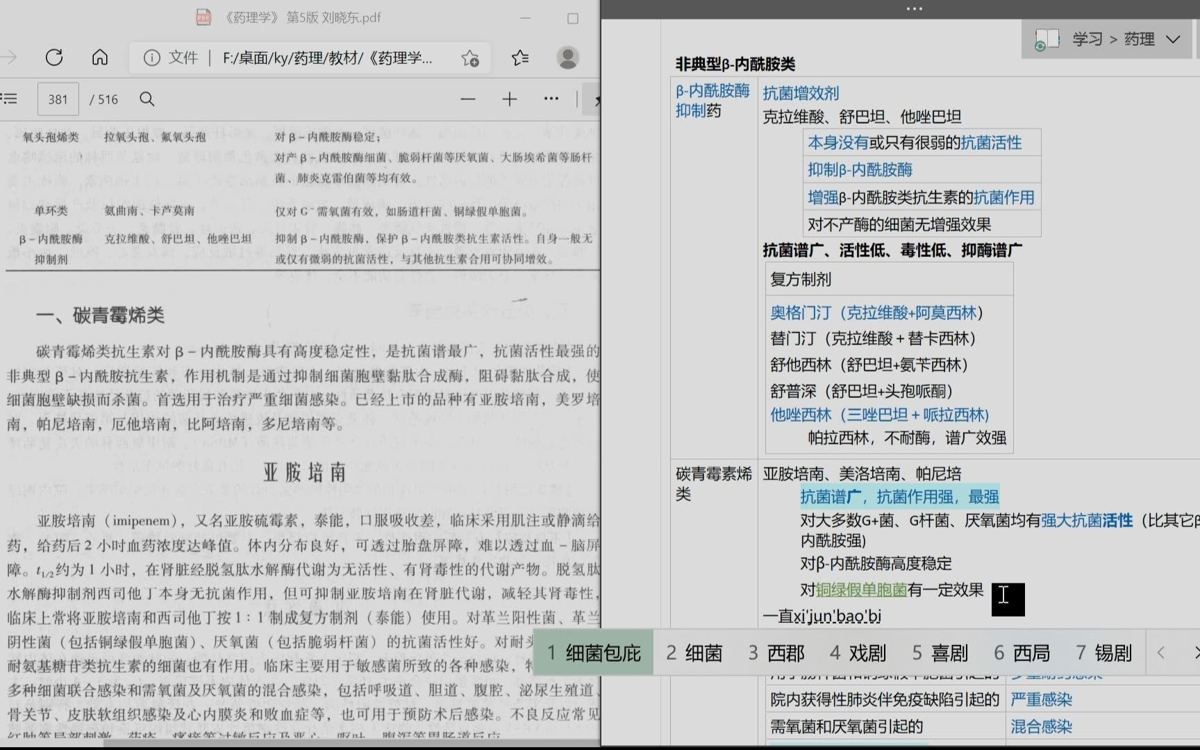Go to browser home page
Viewport: 1200px width, 750px height.
click(100, 58)
